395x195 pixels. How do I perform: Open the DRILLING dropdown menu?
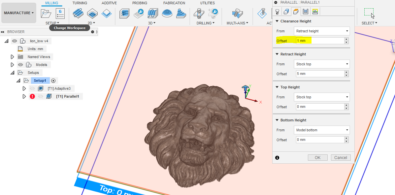pyautogui.click(x=205, y=23)
